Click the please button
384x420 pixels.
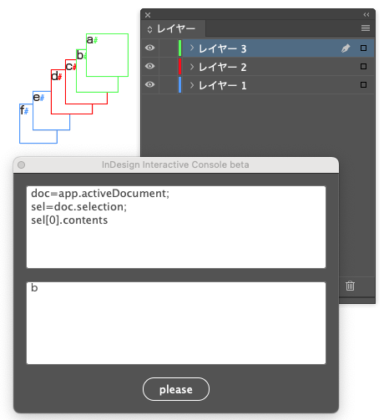[176, 389]
